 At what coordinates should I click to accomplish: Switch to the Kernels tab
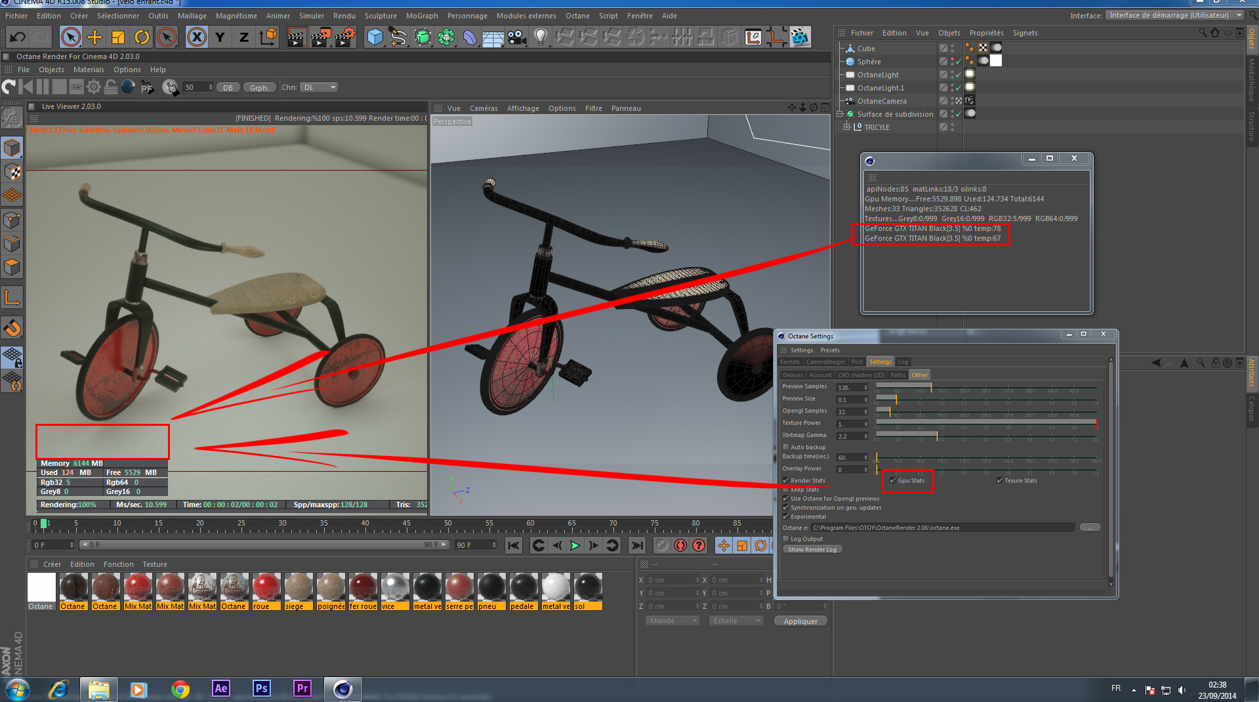790,361
